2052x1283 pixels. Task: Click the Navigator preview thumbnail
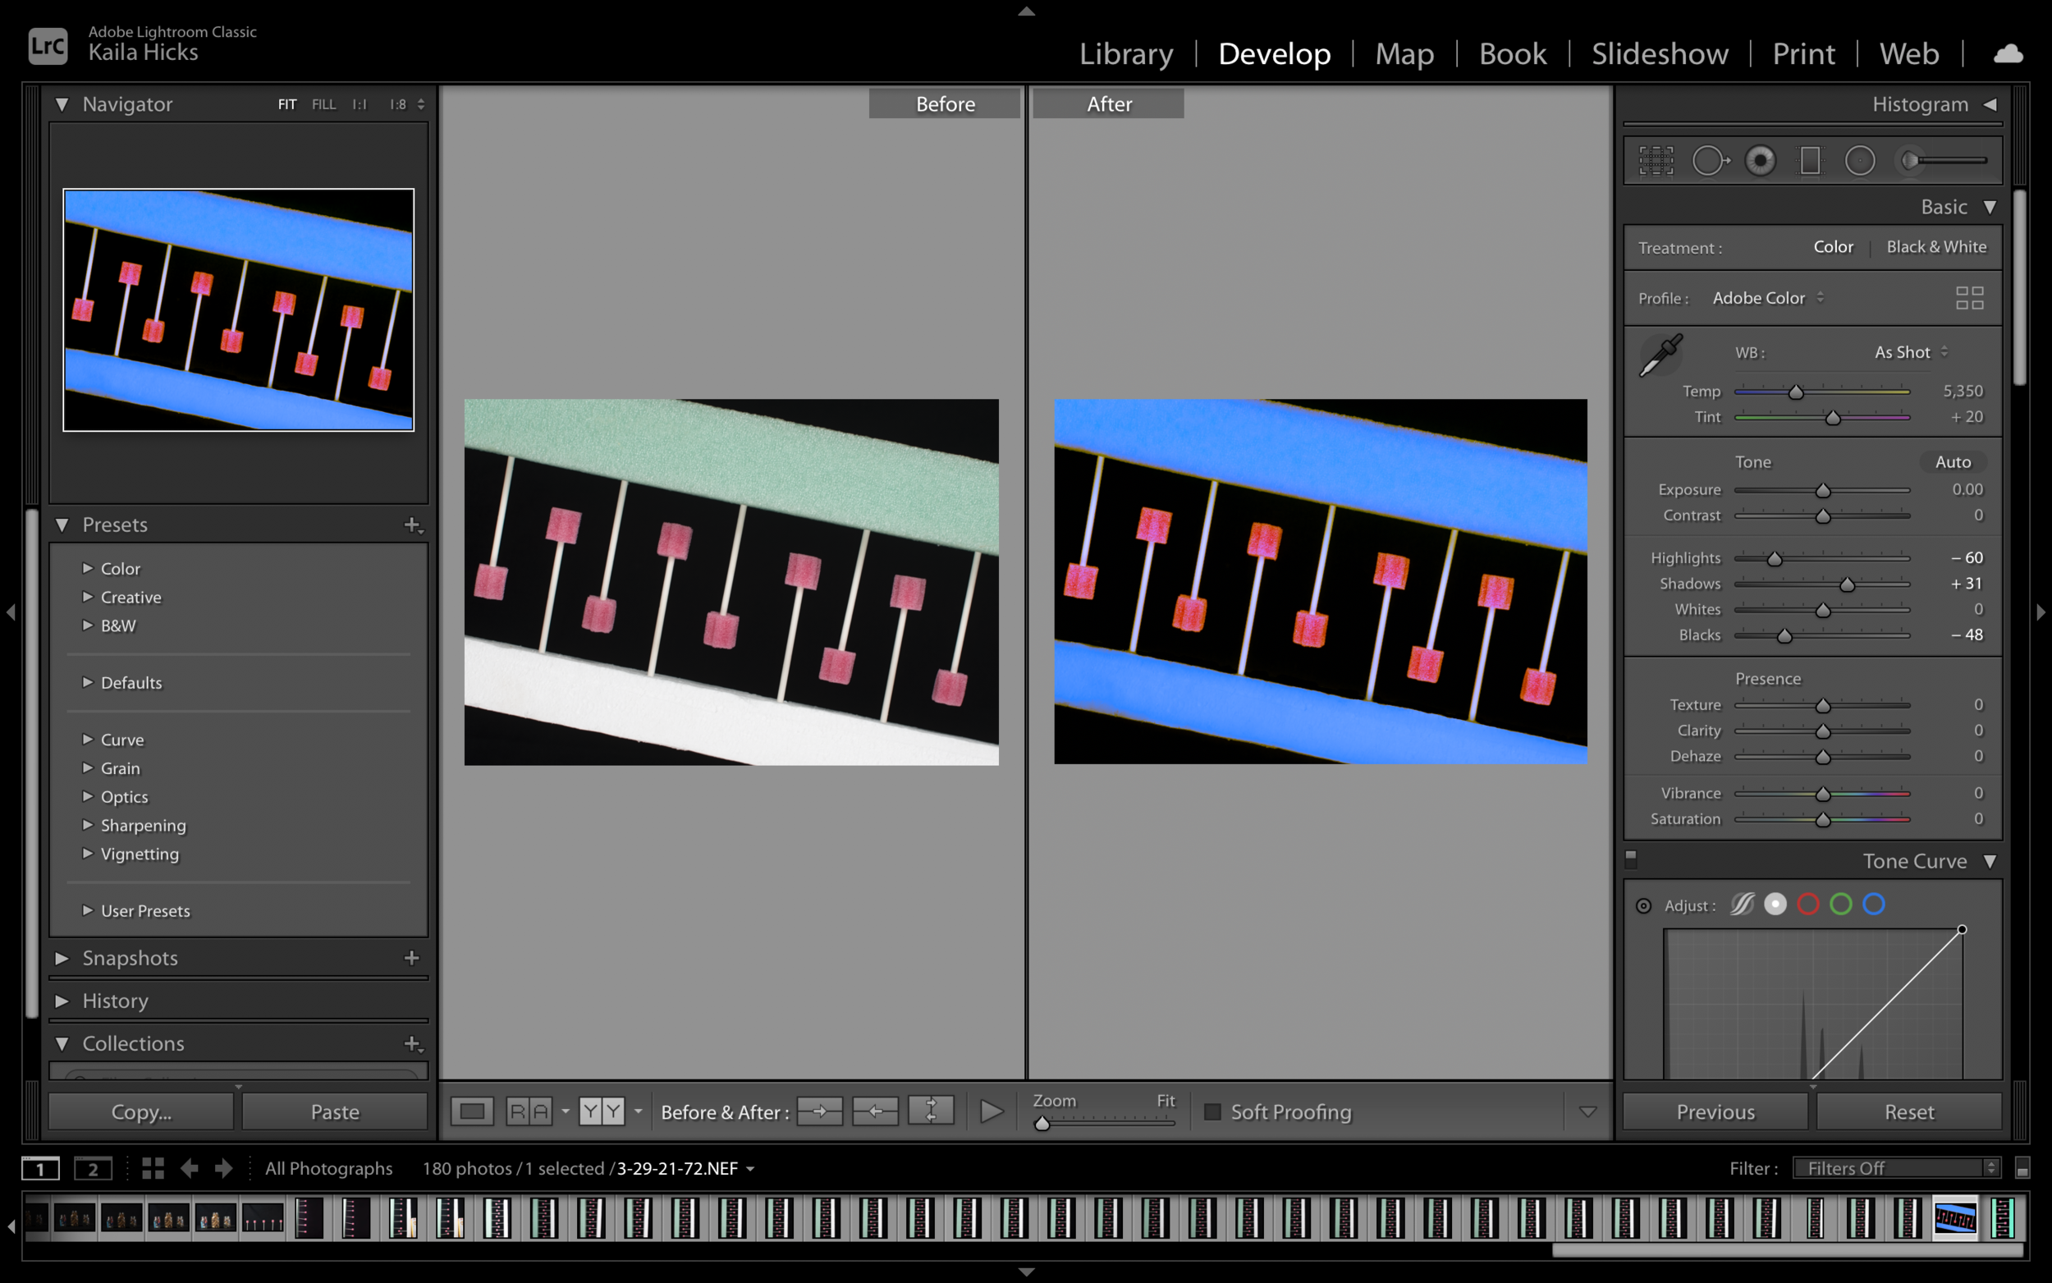coord(238,309)
